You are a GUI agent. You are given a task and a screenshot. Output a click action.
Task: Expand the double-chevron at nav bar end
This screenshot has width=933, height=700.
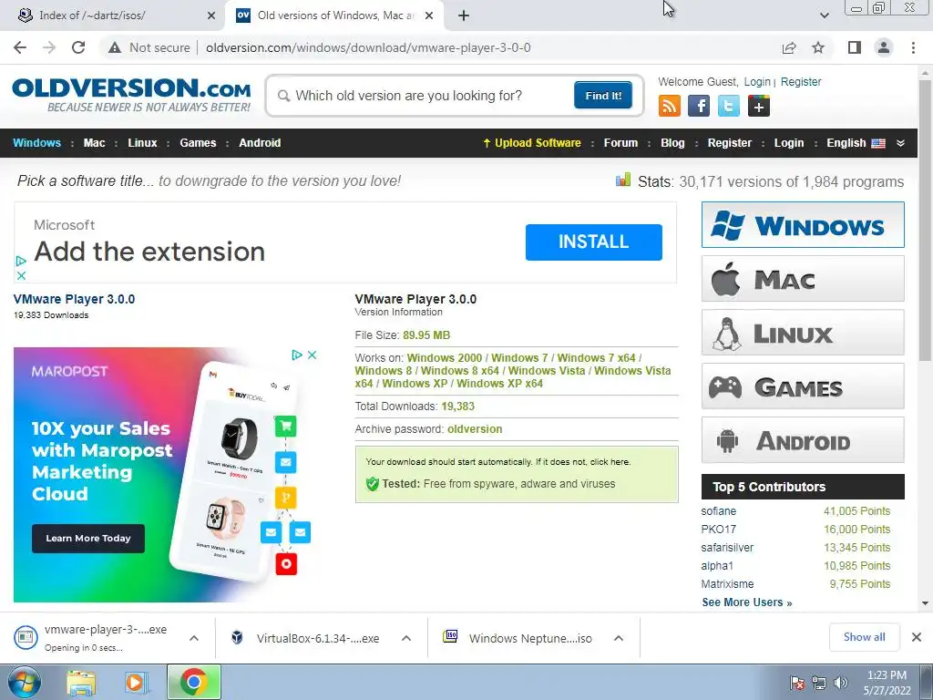tap(900, 143)
